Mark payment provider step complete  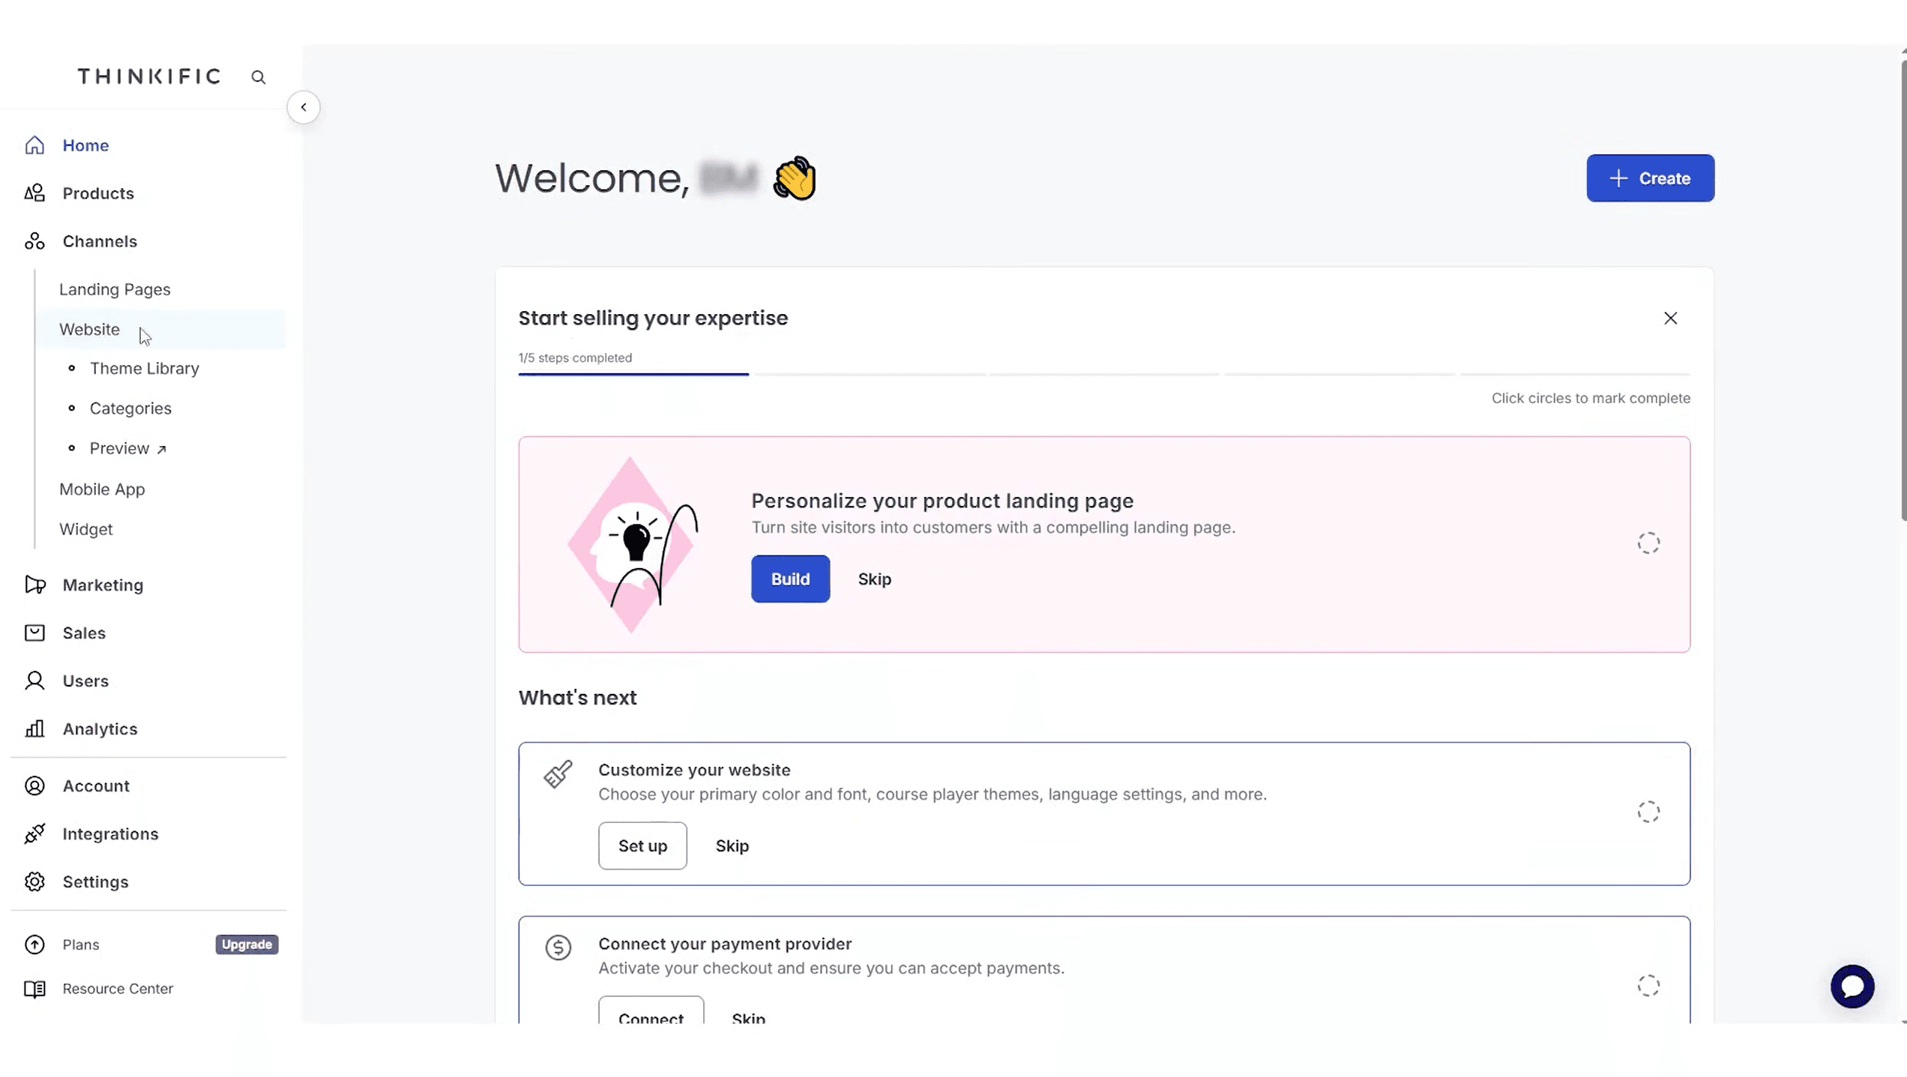(1648, 986)
